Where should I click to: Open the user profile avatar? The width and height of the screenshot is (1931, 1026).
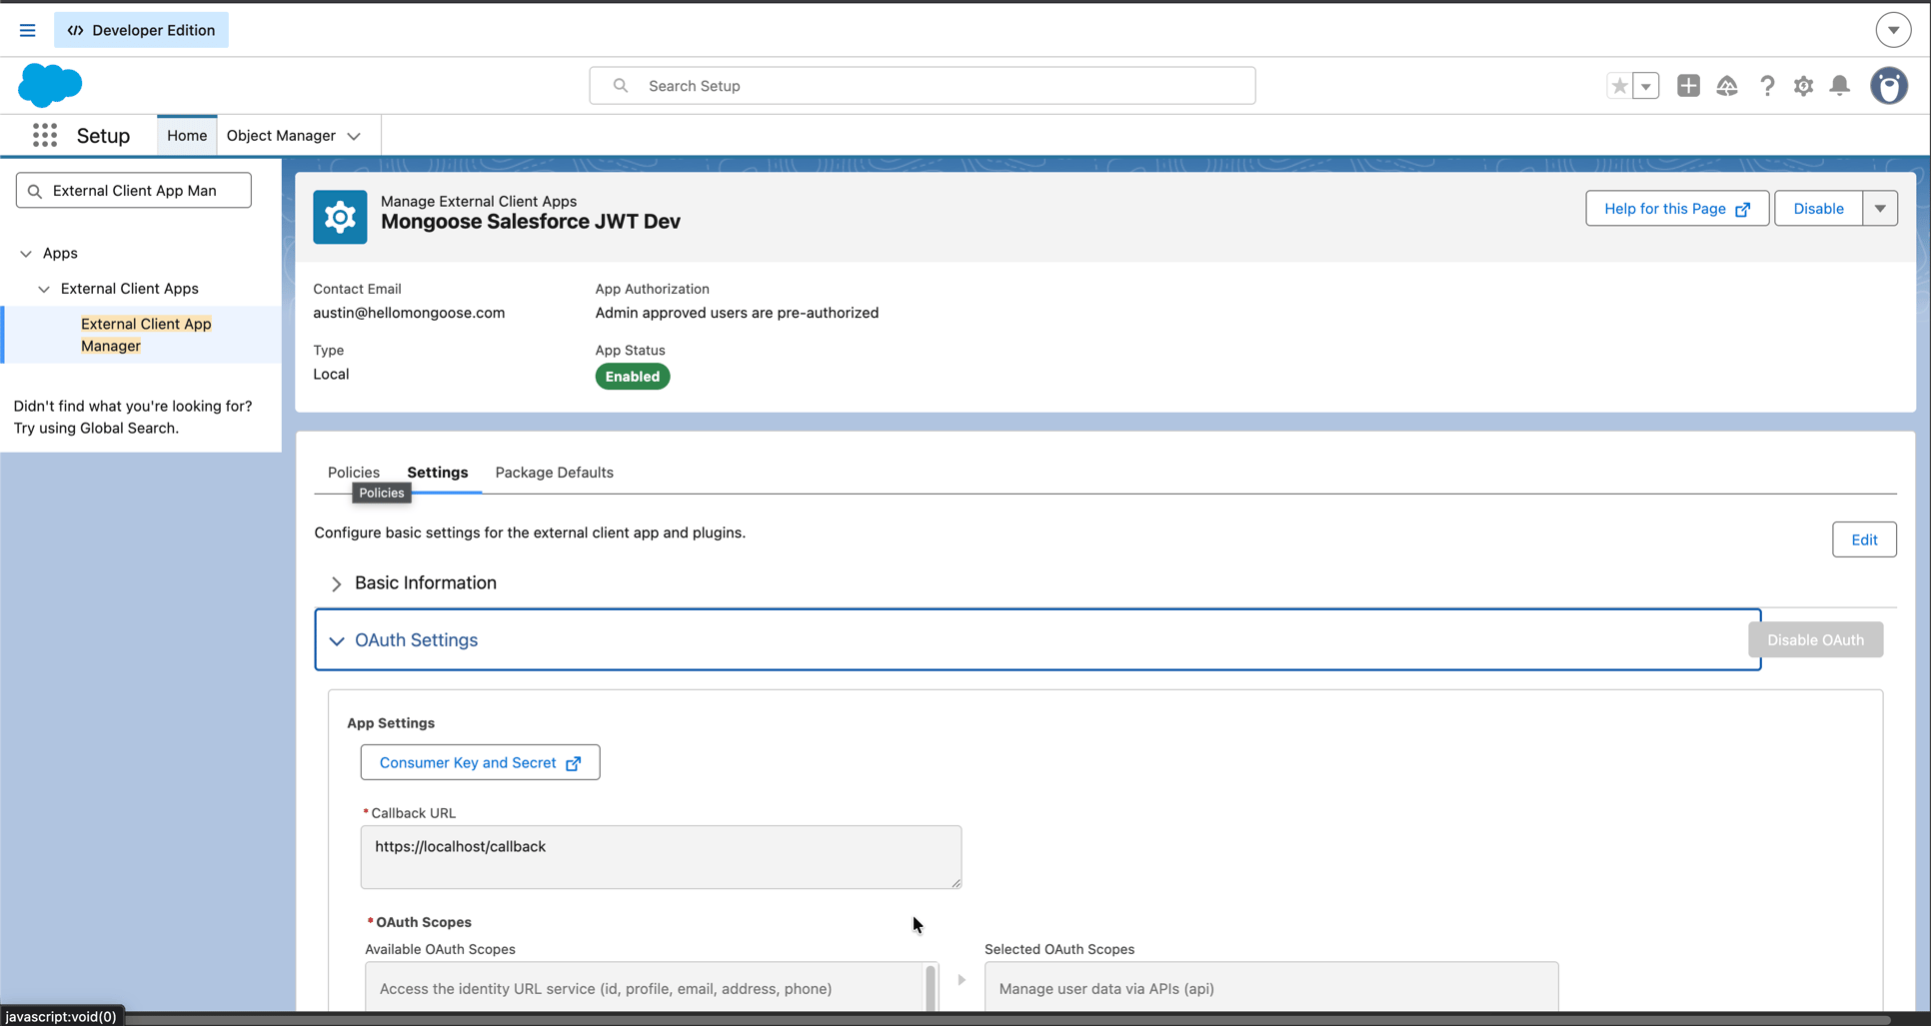(x=1889, y=86)
